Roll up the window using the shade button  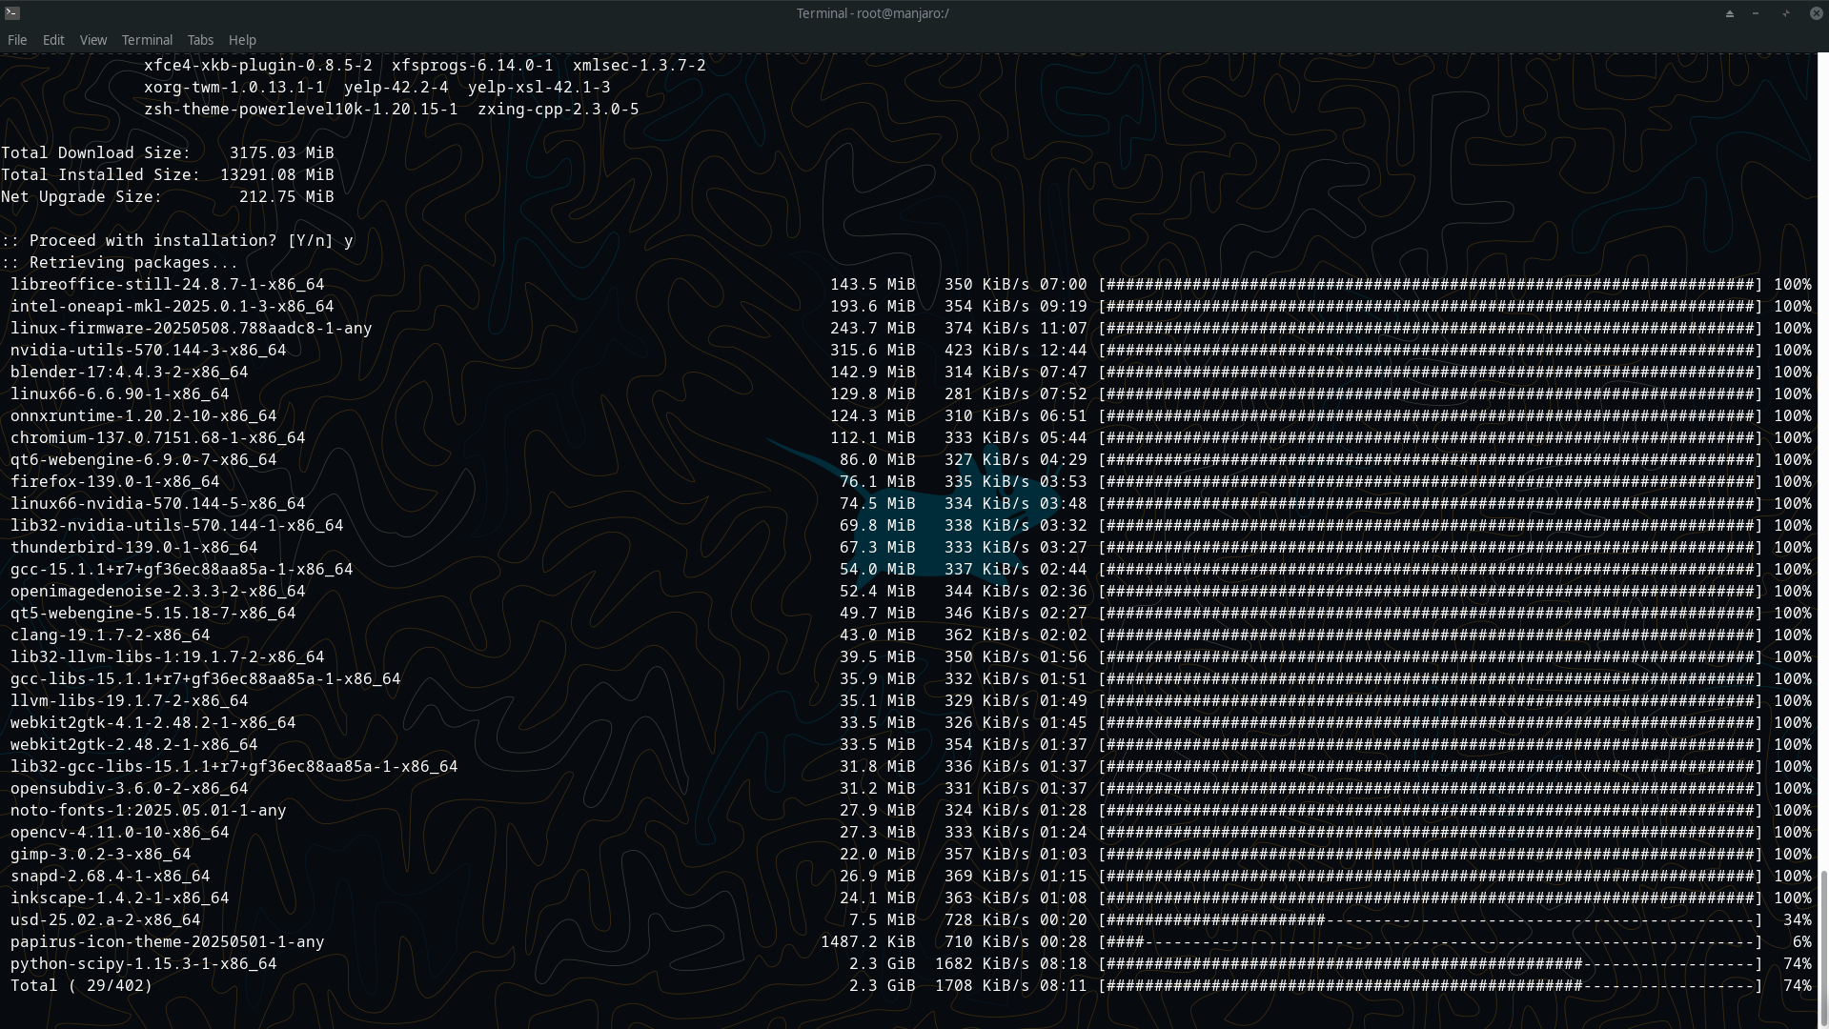point(1730,13)
